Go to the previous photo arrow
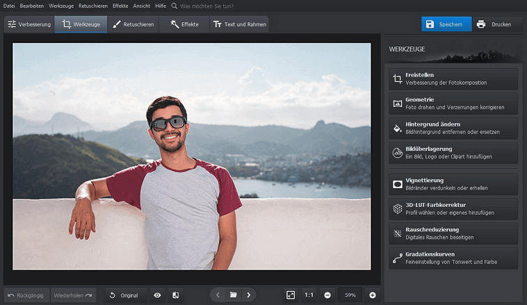This screenshot has width=527, height=305. click(218, 295)
